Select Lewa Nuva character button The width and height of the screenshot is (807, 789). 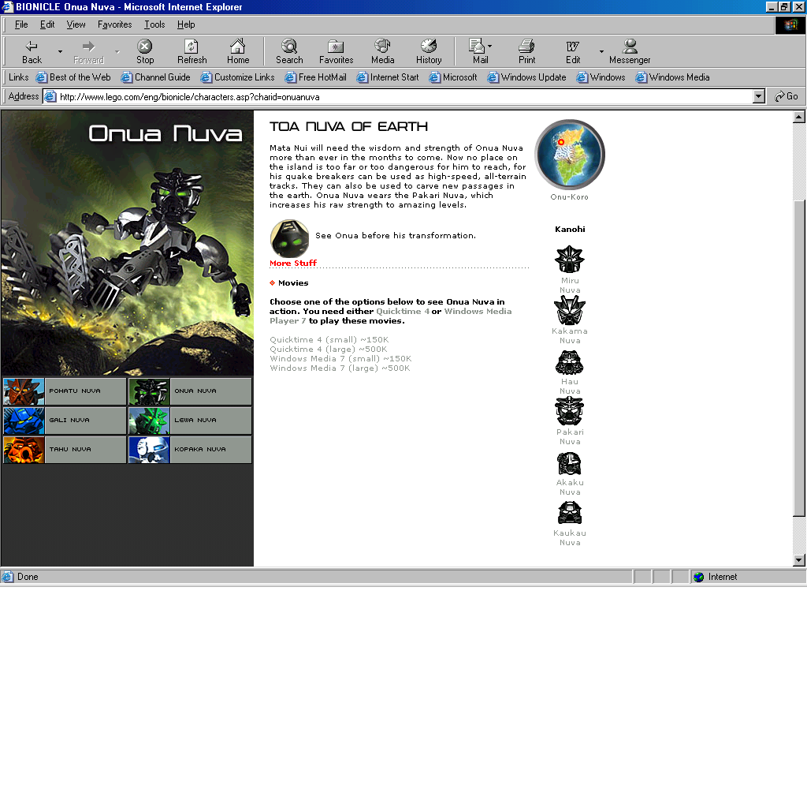190,421
